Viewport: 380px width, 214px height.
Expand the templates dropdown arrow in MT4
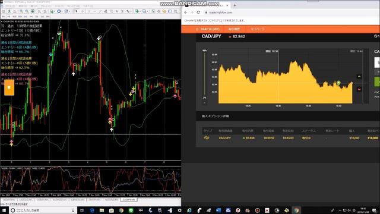[69, 11]
